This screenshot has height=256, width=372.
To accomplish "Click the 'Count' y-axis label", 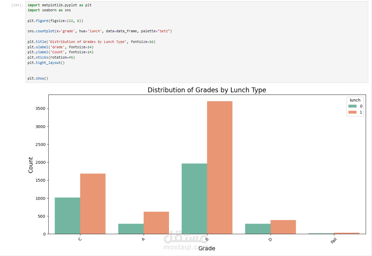I will [x=31, y=165].
